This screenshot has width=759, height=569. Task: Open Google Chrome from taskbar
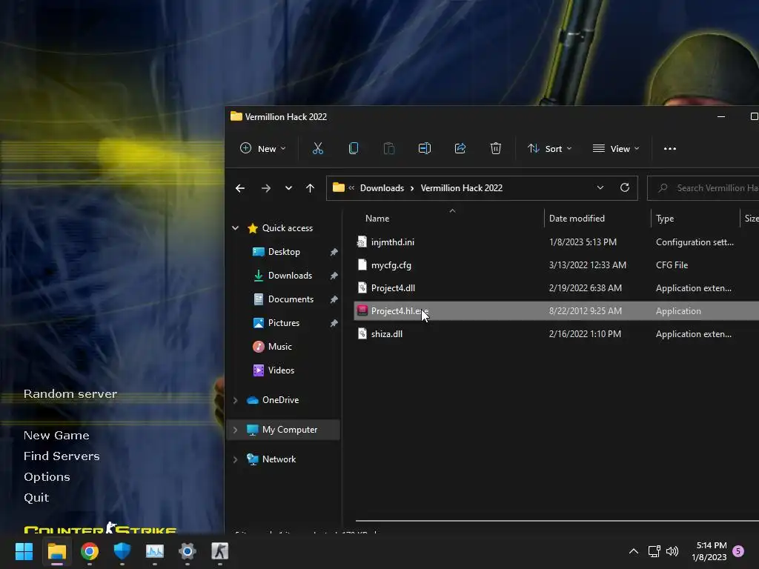[x=90, y=551]
